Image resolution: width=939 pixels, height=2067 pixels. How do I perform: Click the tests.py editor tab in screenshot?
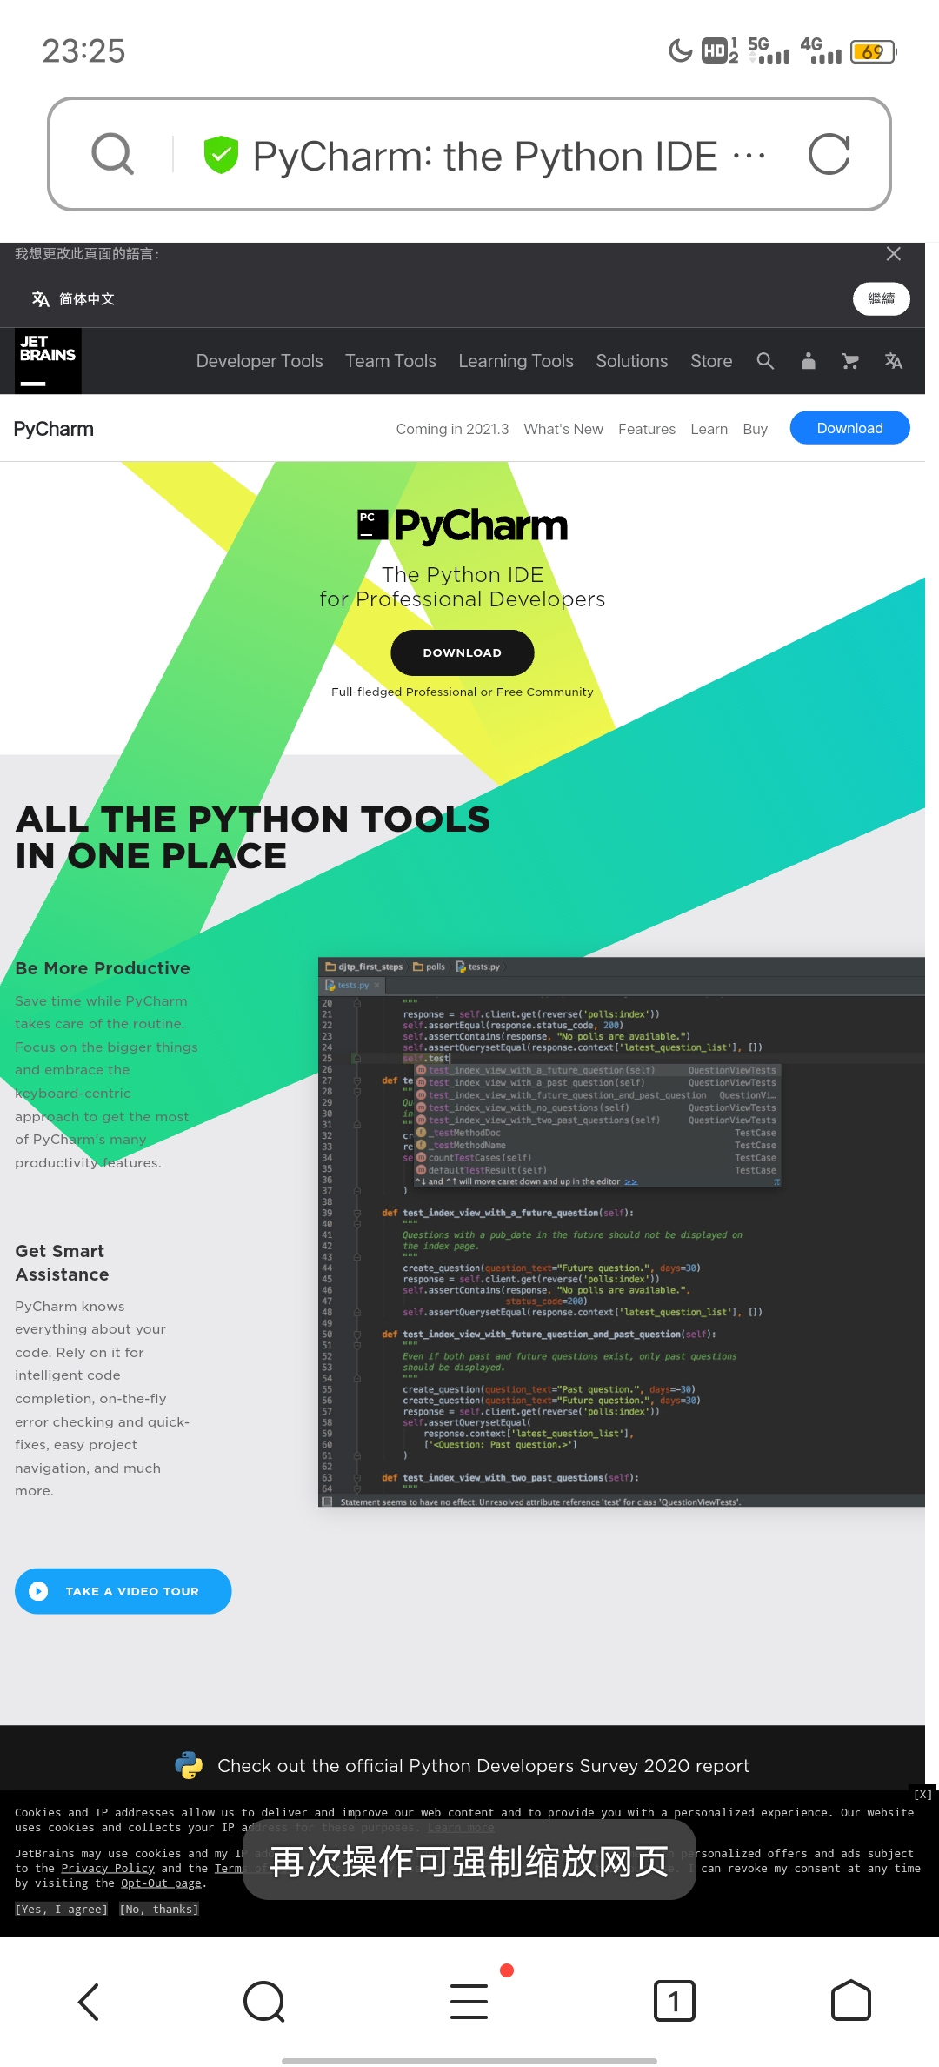(x=352, y=985)
